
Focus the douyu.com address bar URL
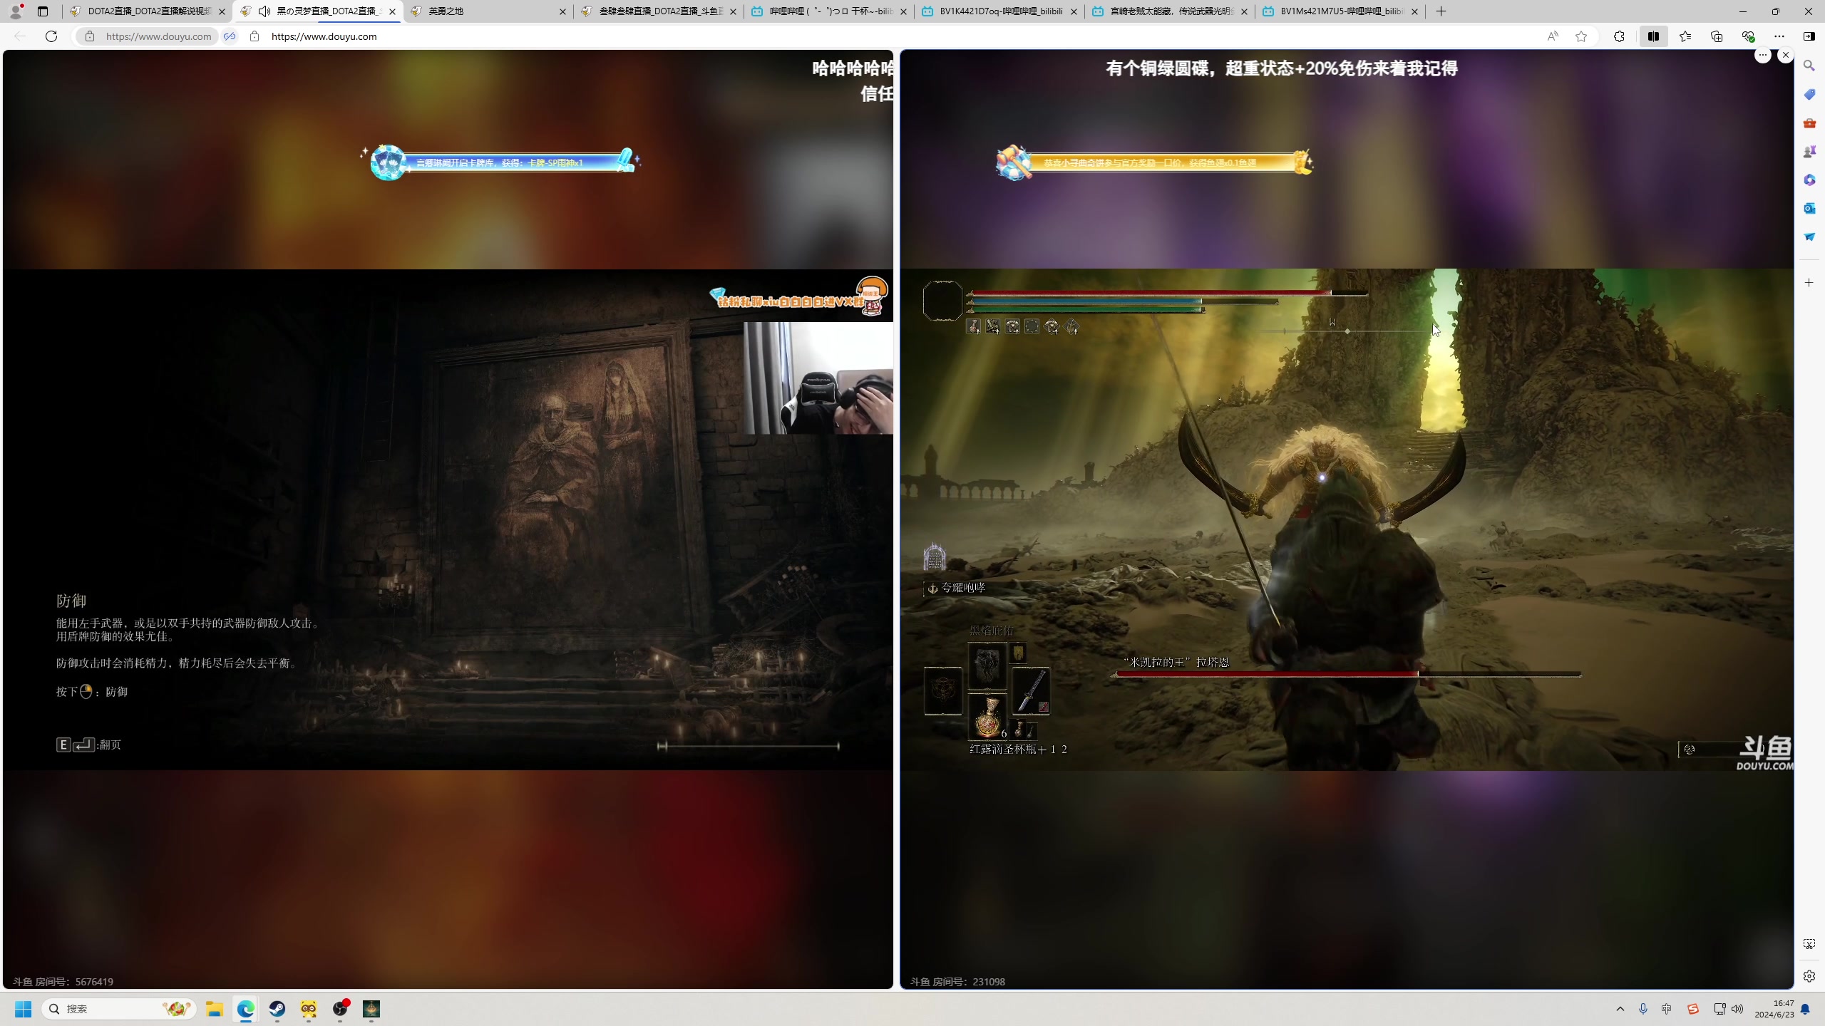(x=324, y=36)
